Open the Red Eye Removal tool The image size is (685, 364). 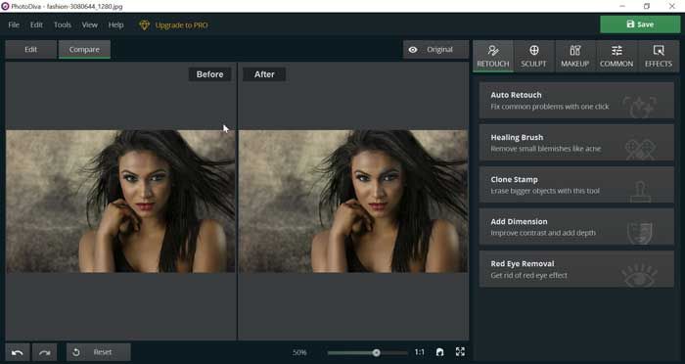pyautogui.click(x=576, y=269)
